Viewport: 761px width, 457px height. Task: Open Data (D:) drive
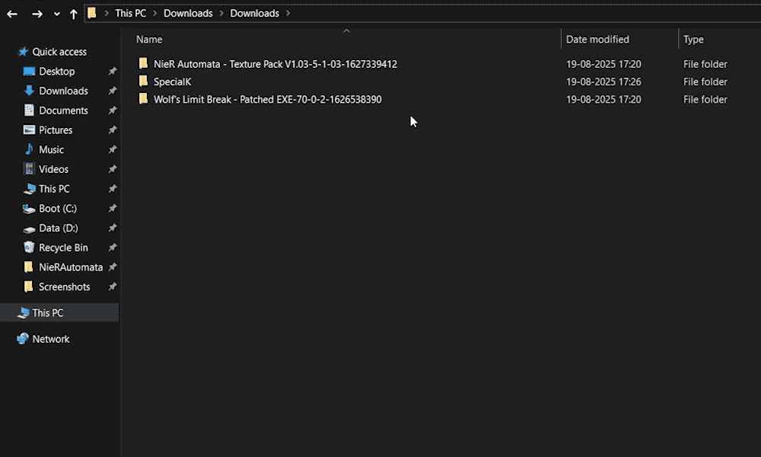(x=58, y=228)
